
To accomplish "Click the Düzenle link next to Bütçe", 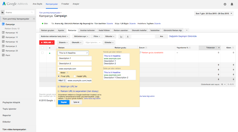I will pyautogui.click(x=132, y=23).
